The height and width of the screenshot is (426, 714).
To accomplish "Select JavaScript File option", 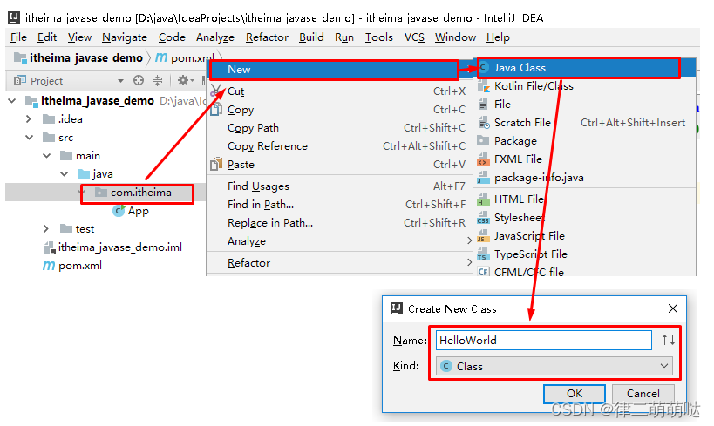I will coord(585,236).
